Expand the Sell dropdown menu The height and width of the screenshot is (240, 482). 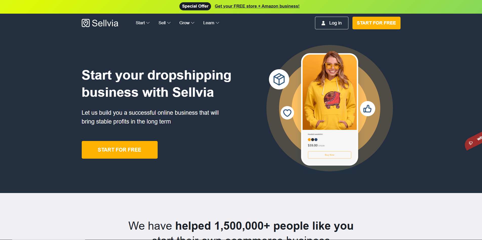164,23
